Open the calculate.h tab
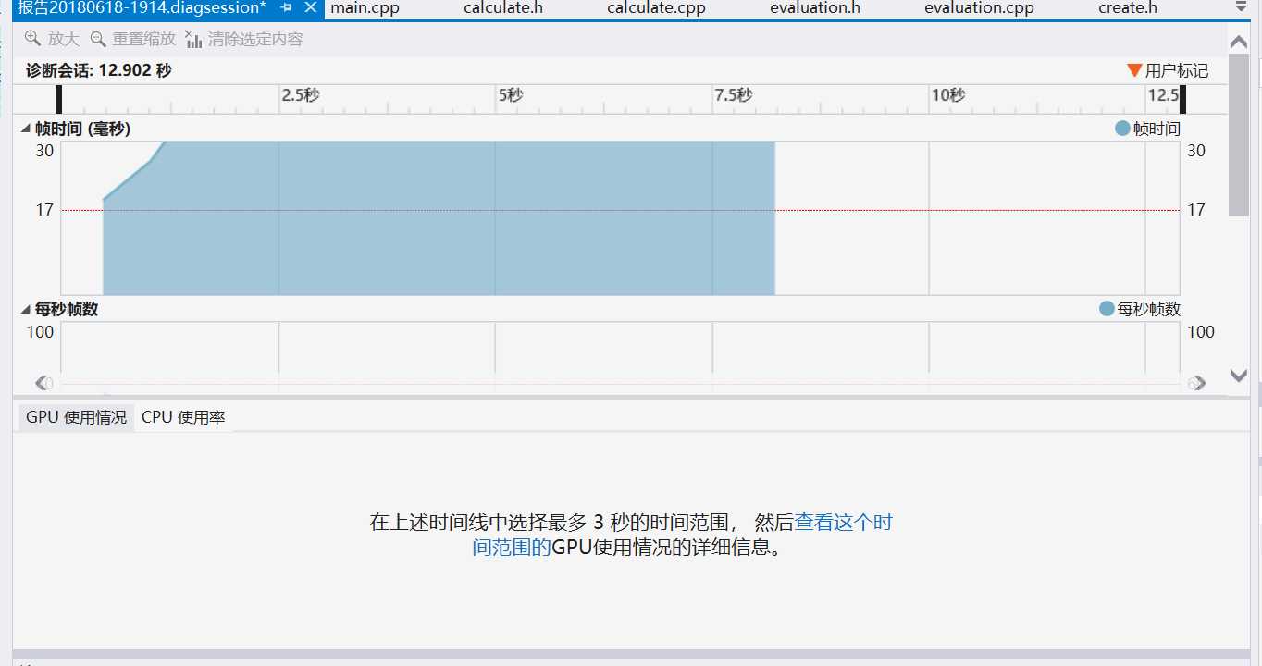Screen dimensions: 1262x666 (x=503, y=8)
